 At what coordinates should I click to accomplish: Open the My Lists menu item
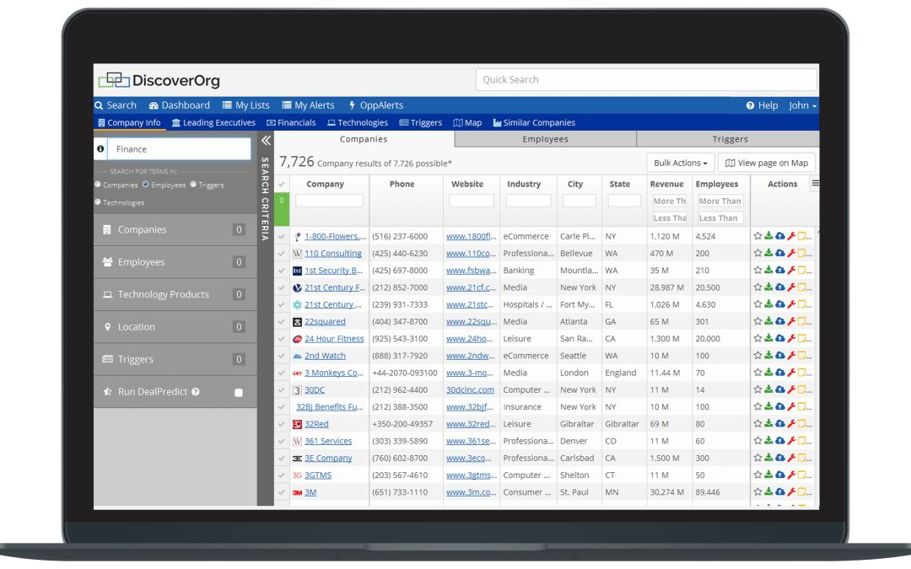click(x=245, y=105)
